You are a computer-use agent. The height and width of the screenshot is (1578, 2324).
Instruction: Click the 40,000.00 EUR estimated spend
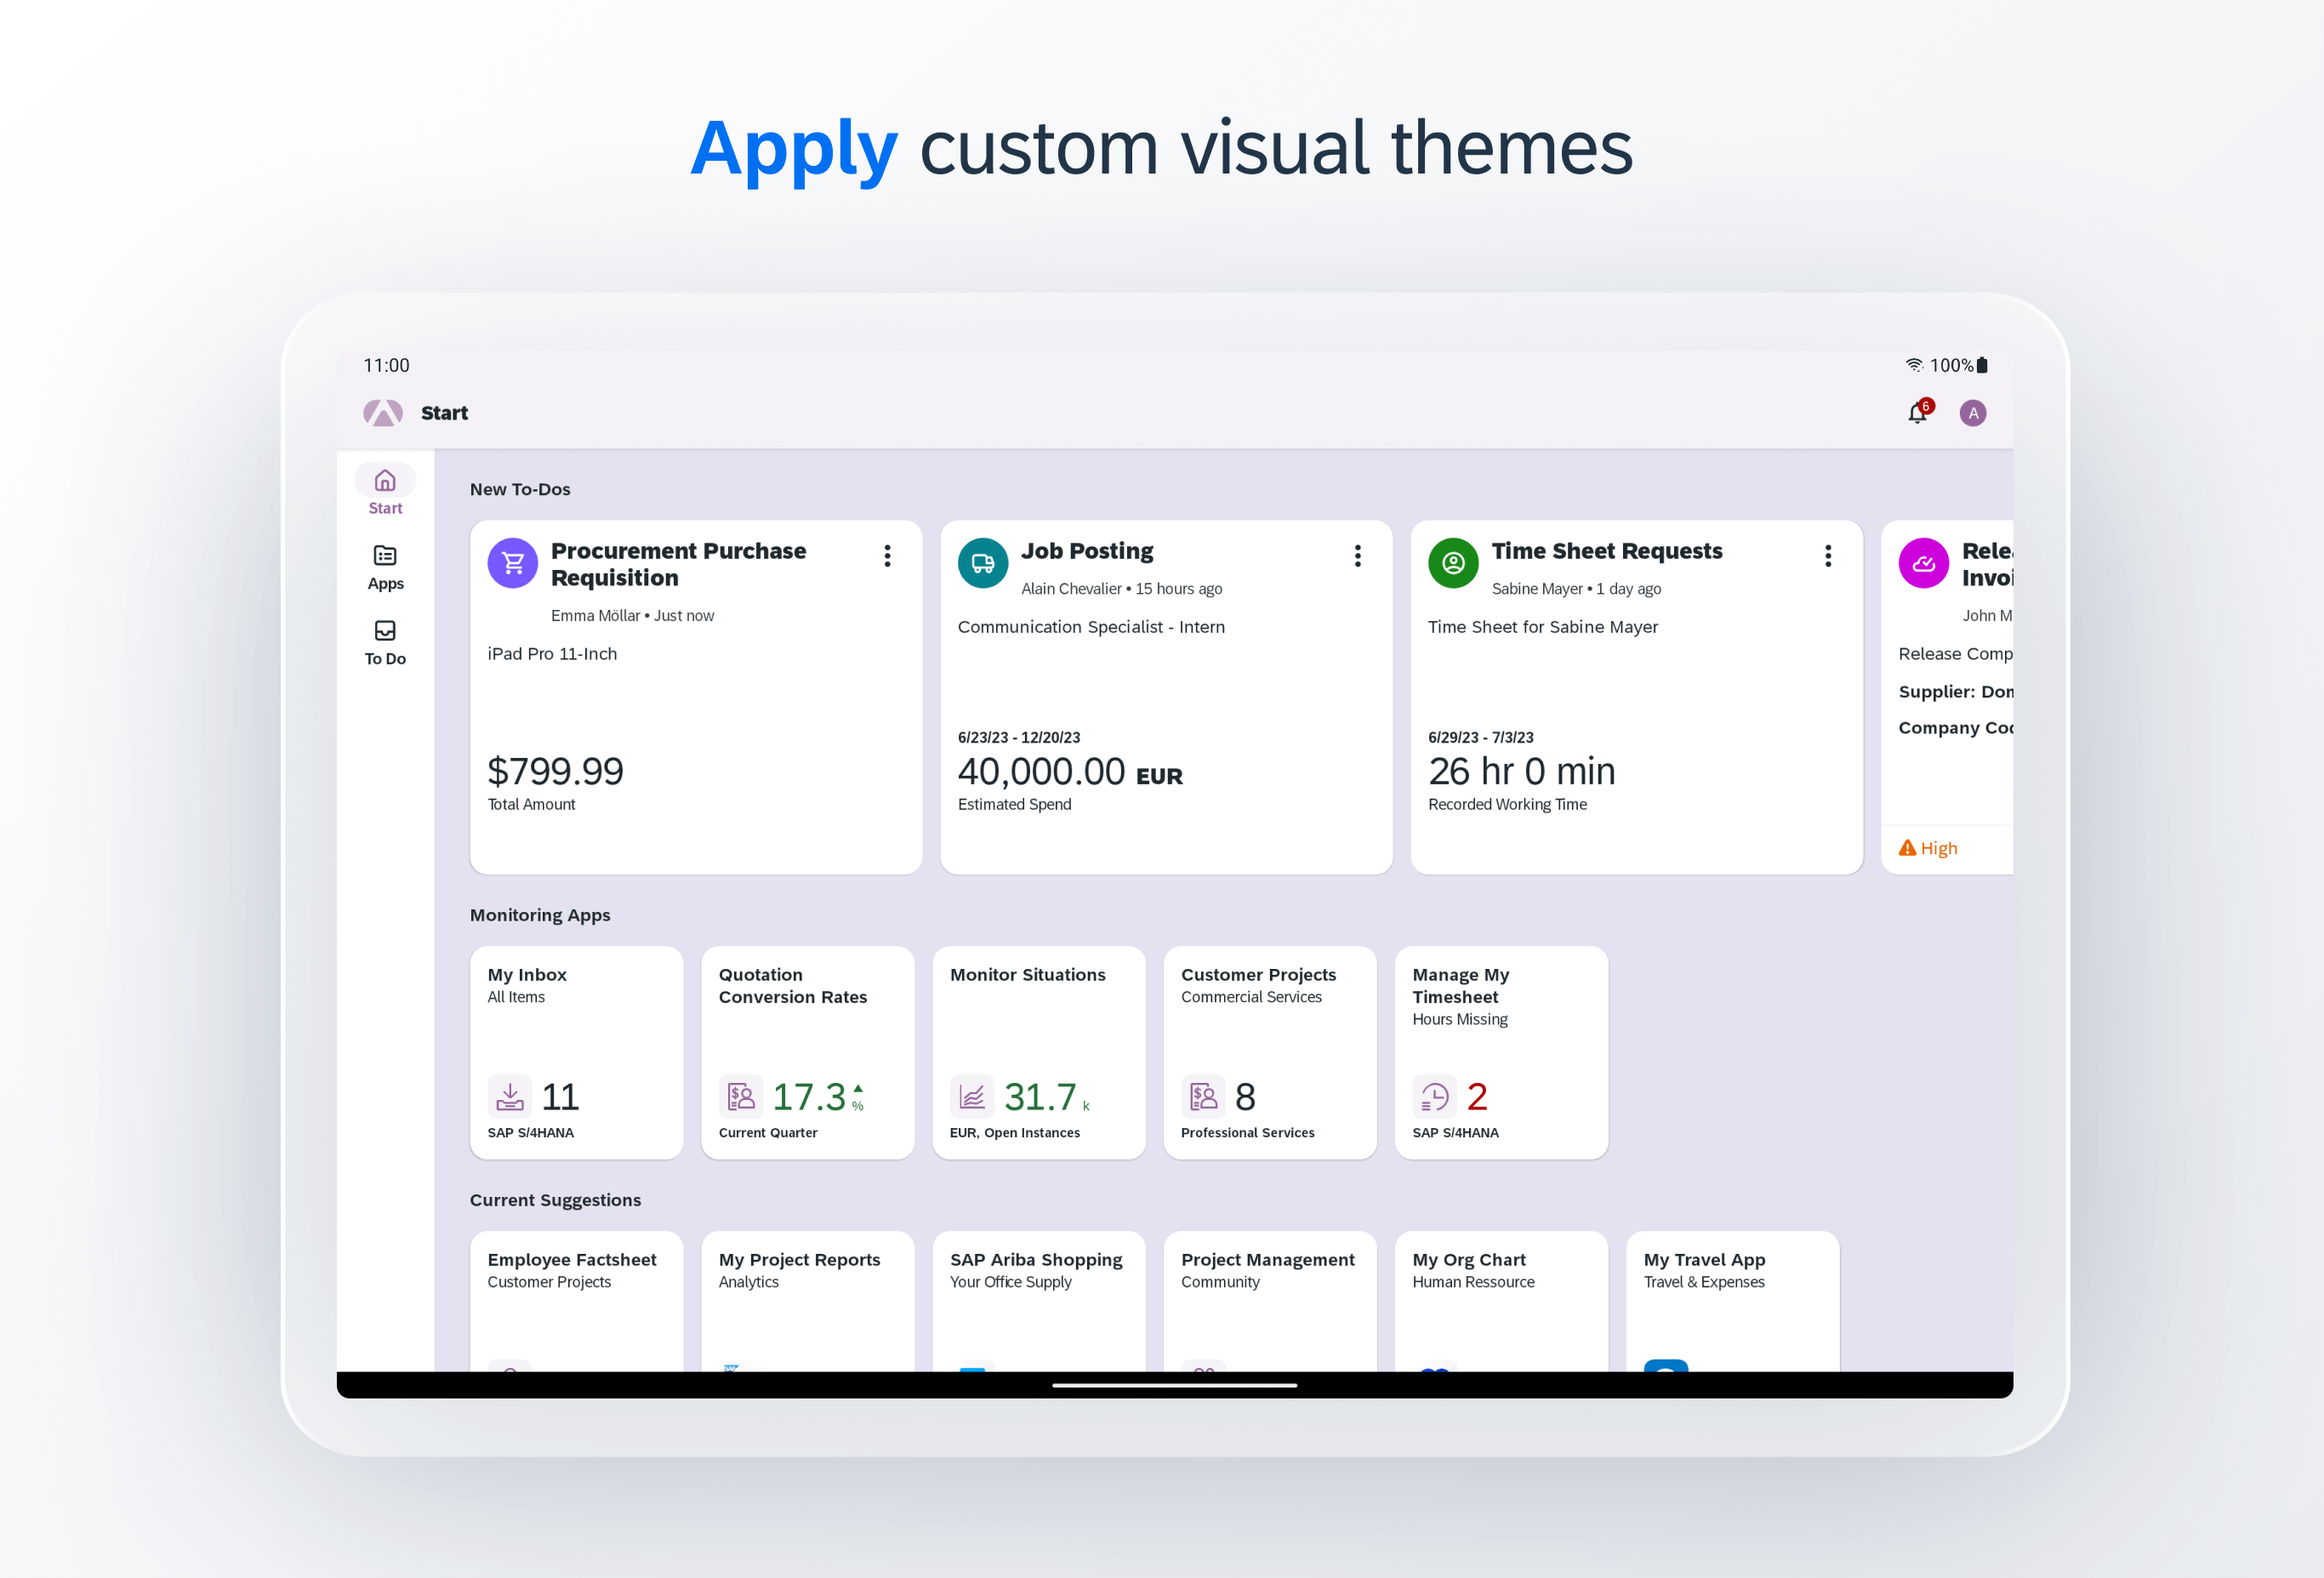click(1070, 771)
